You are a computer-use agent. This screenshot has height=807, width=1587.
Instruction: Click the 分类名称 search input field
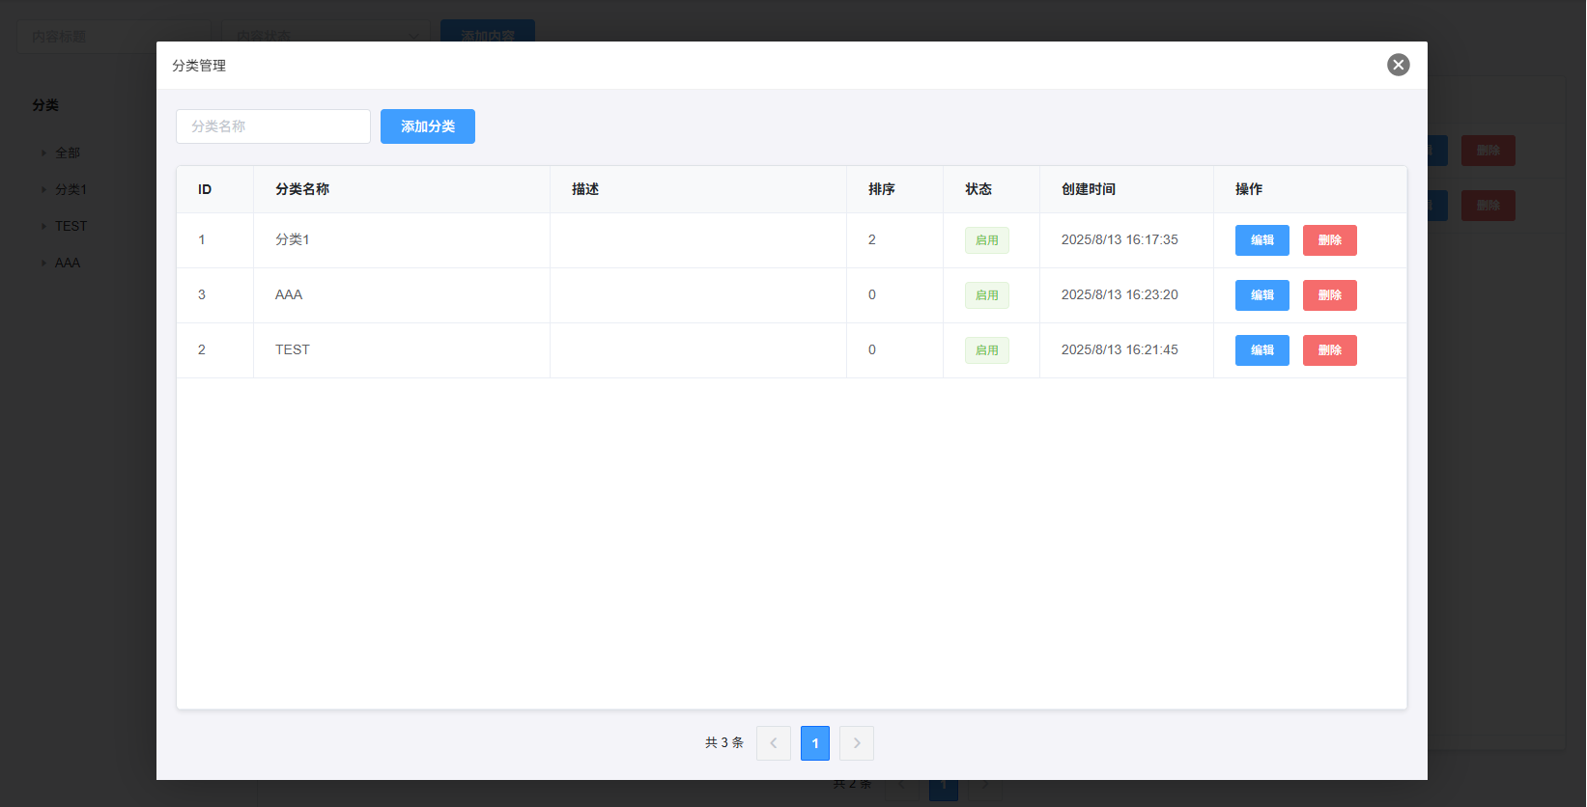273,126
